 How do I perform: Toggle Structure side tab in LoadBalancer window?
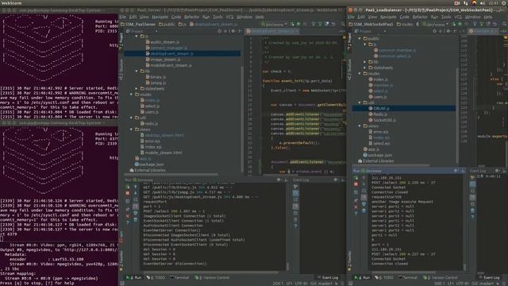[349, 69]
